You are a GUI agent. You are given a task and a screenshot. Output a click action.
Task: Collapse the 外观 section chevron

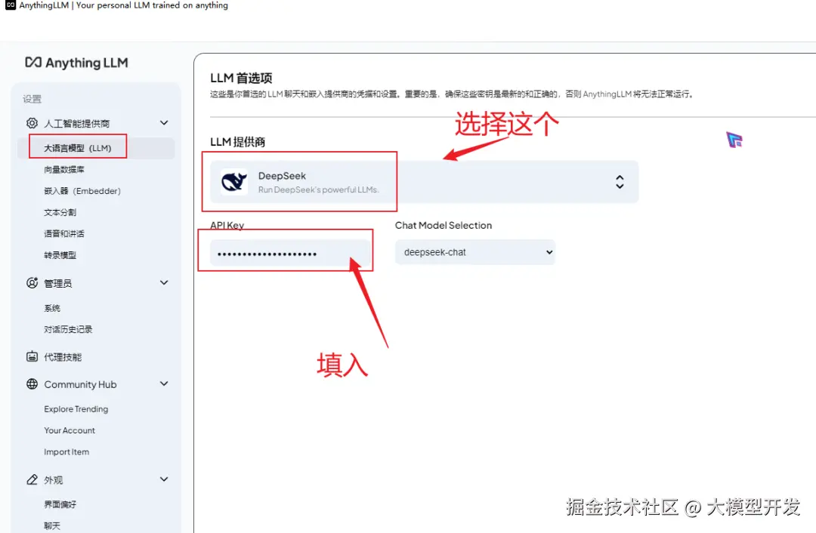pyautogui.click(x=164, y=479)
